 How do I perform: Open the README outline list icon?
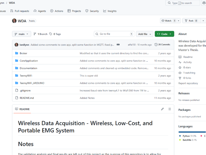169,109
